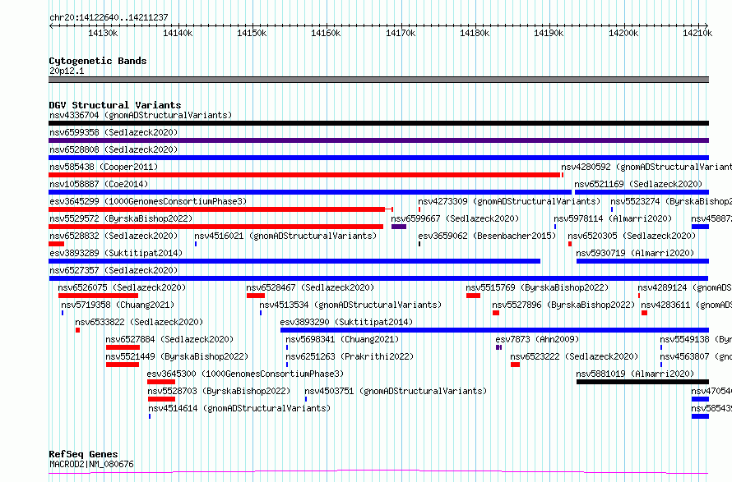Open esv7873 (Ahn2009) label

click(x=537, y=339)
